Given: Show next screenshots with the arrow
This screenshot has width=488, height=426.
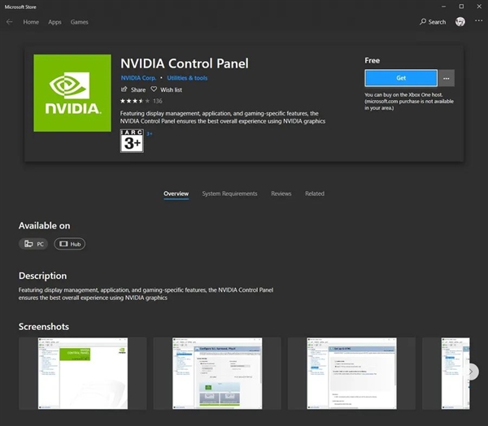Looking at the screenshot, I should click(x=471, y=372).
